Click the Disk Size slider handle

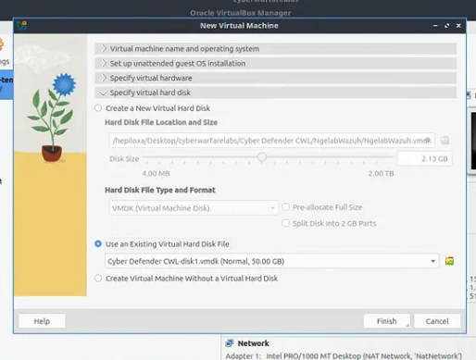pos(262,157)
